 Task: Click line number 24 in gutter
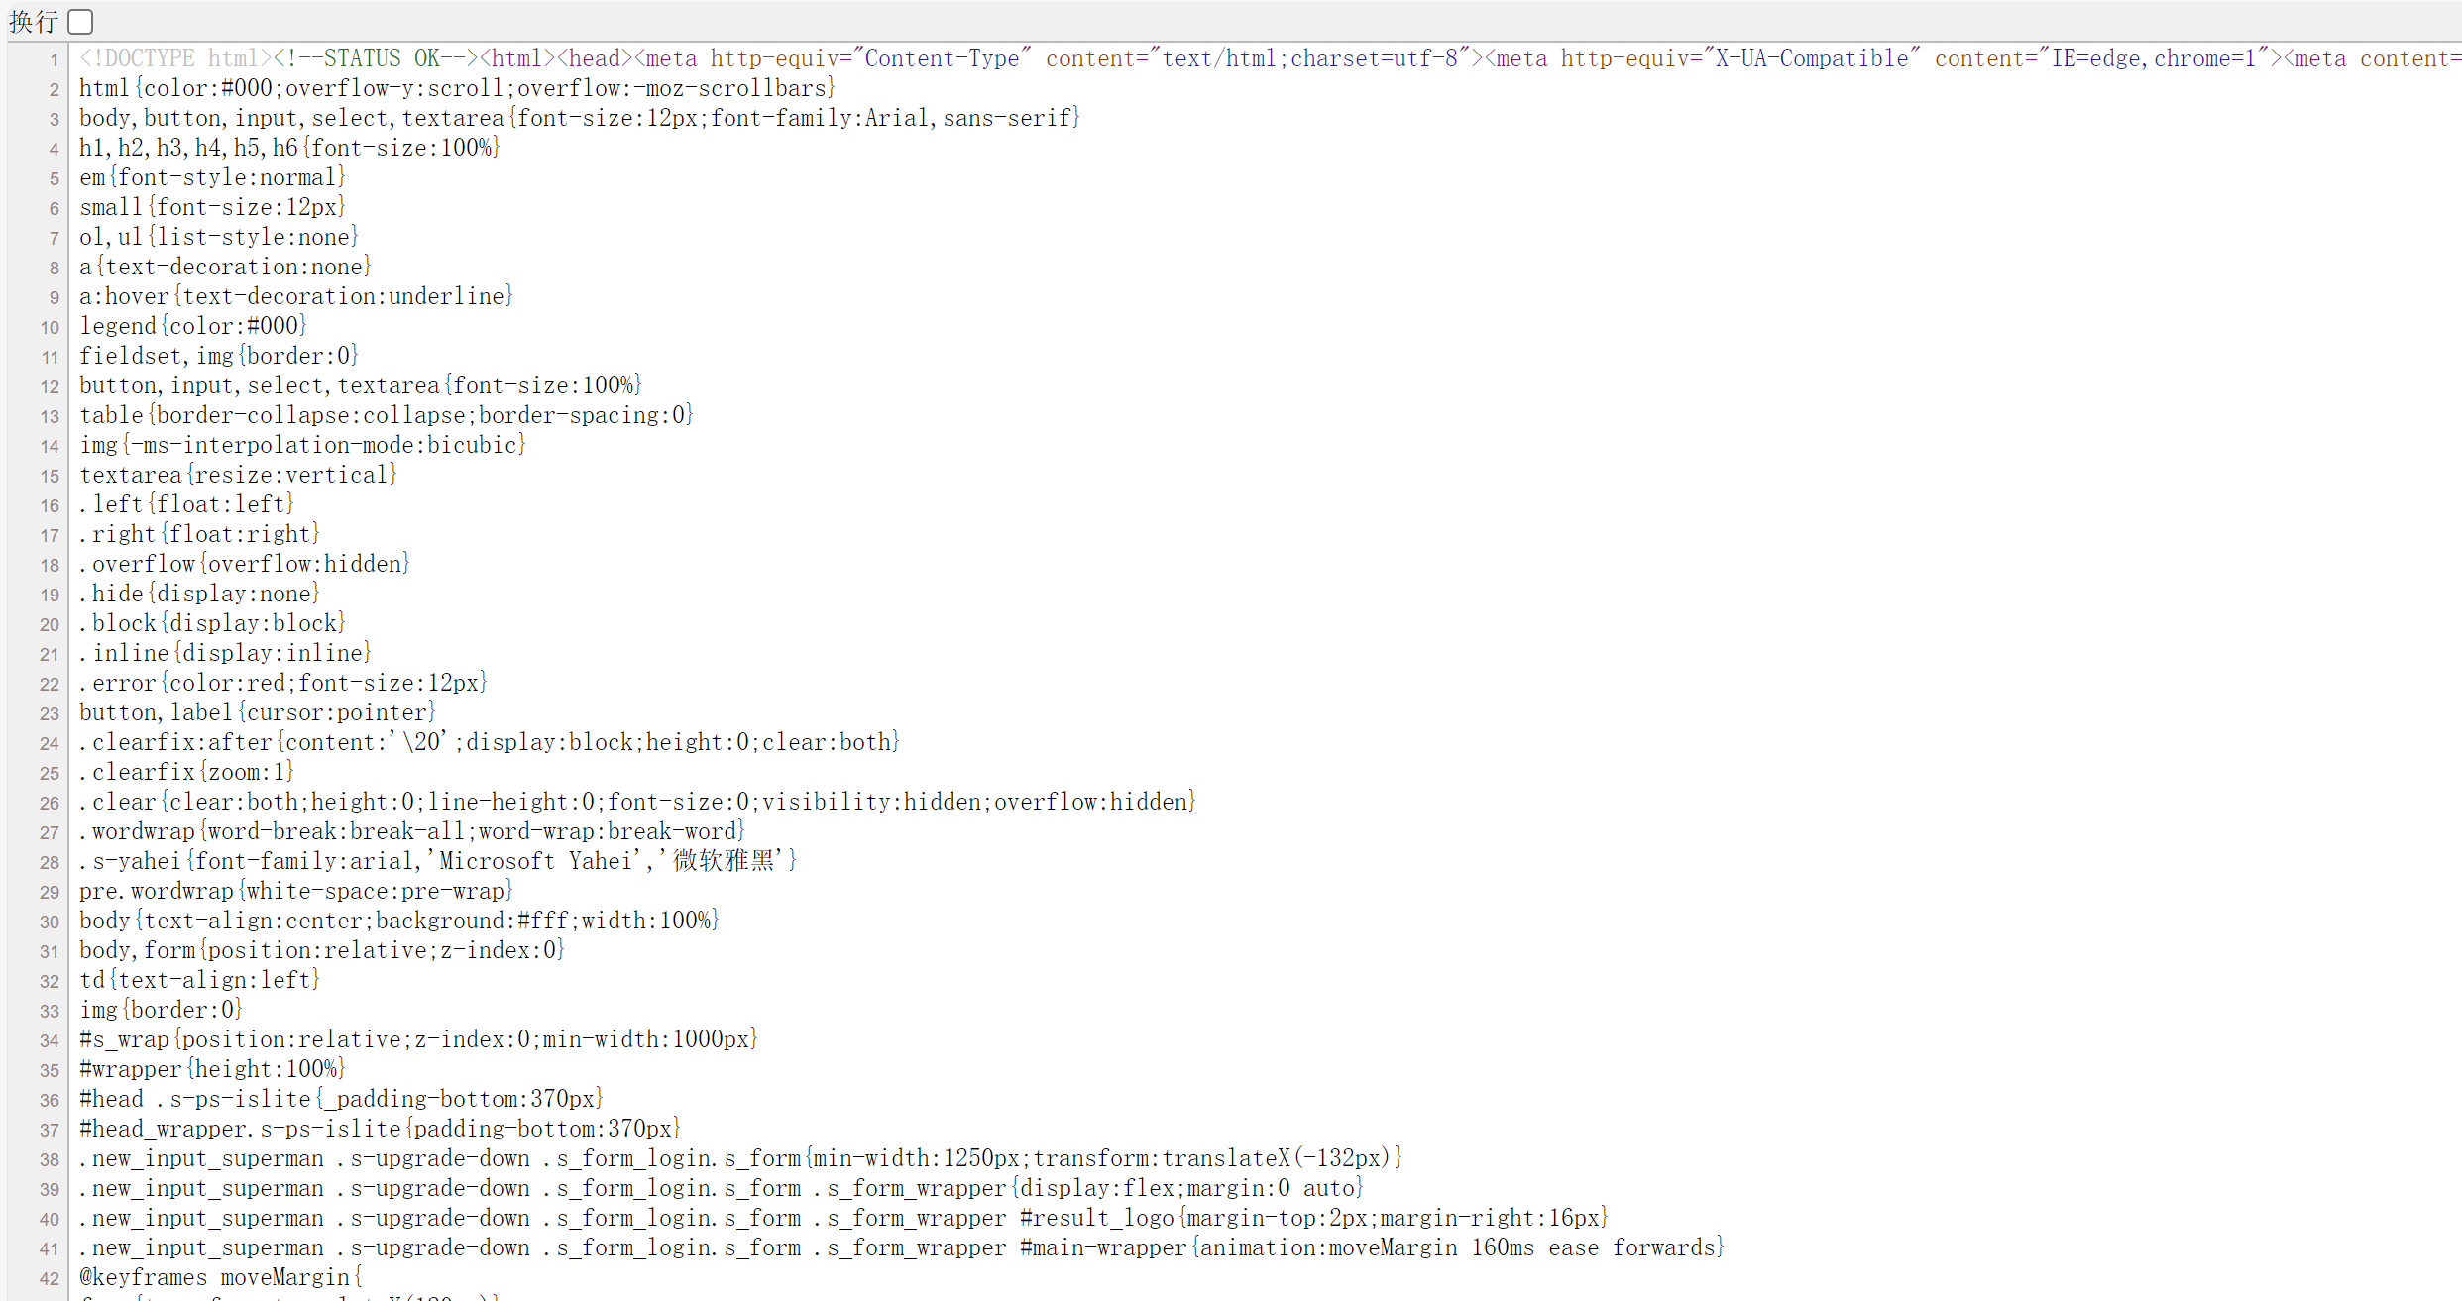tap(50, 744)
